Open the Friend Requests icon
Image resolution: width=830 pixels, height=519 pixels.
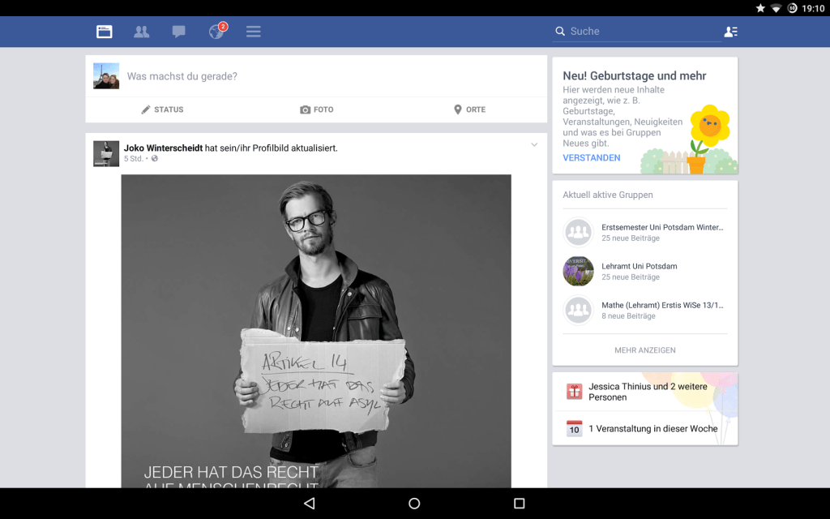pyautogui.click(x=142, y=32)
